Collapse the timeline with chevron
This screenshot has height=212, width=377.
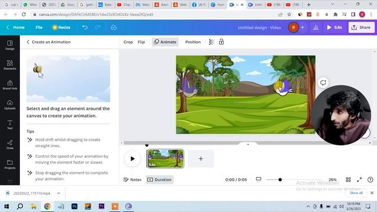click(x=248, y=144)
